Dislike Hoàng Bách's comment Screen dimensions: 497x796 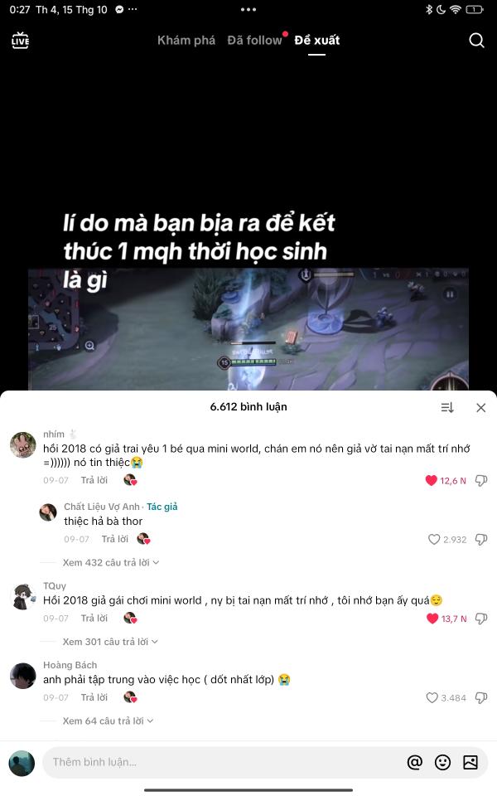[480, 697]
